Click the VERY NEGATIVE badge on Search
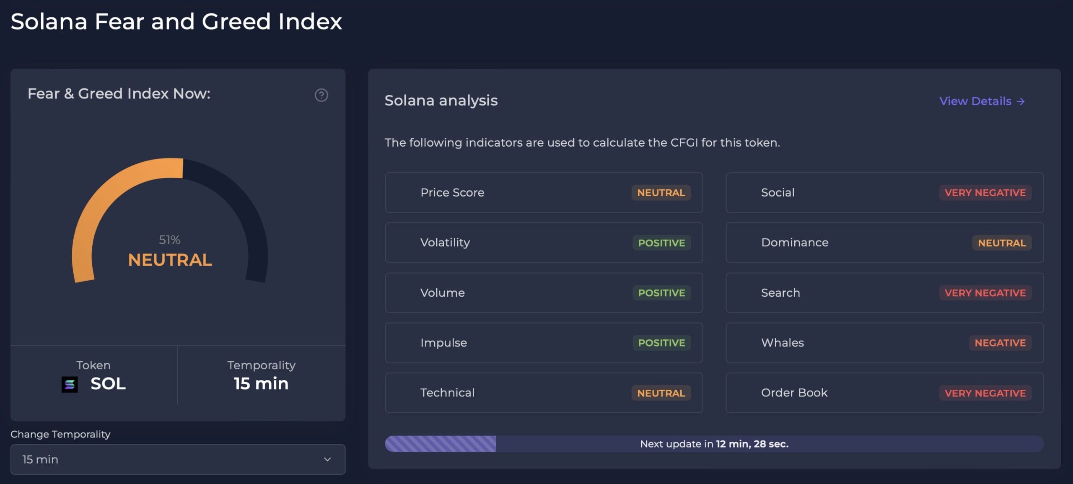Screen dimensions: 1073x484 pyautogui.click(x=985, y=292)
